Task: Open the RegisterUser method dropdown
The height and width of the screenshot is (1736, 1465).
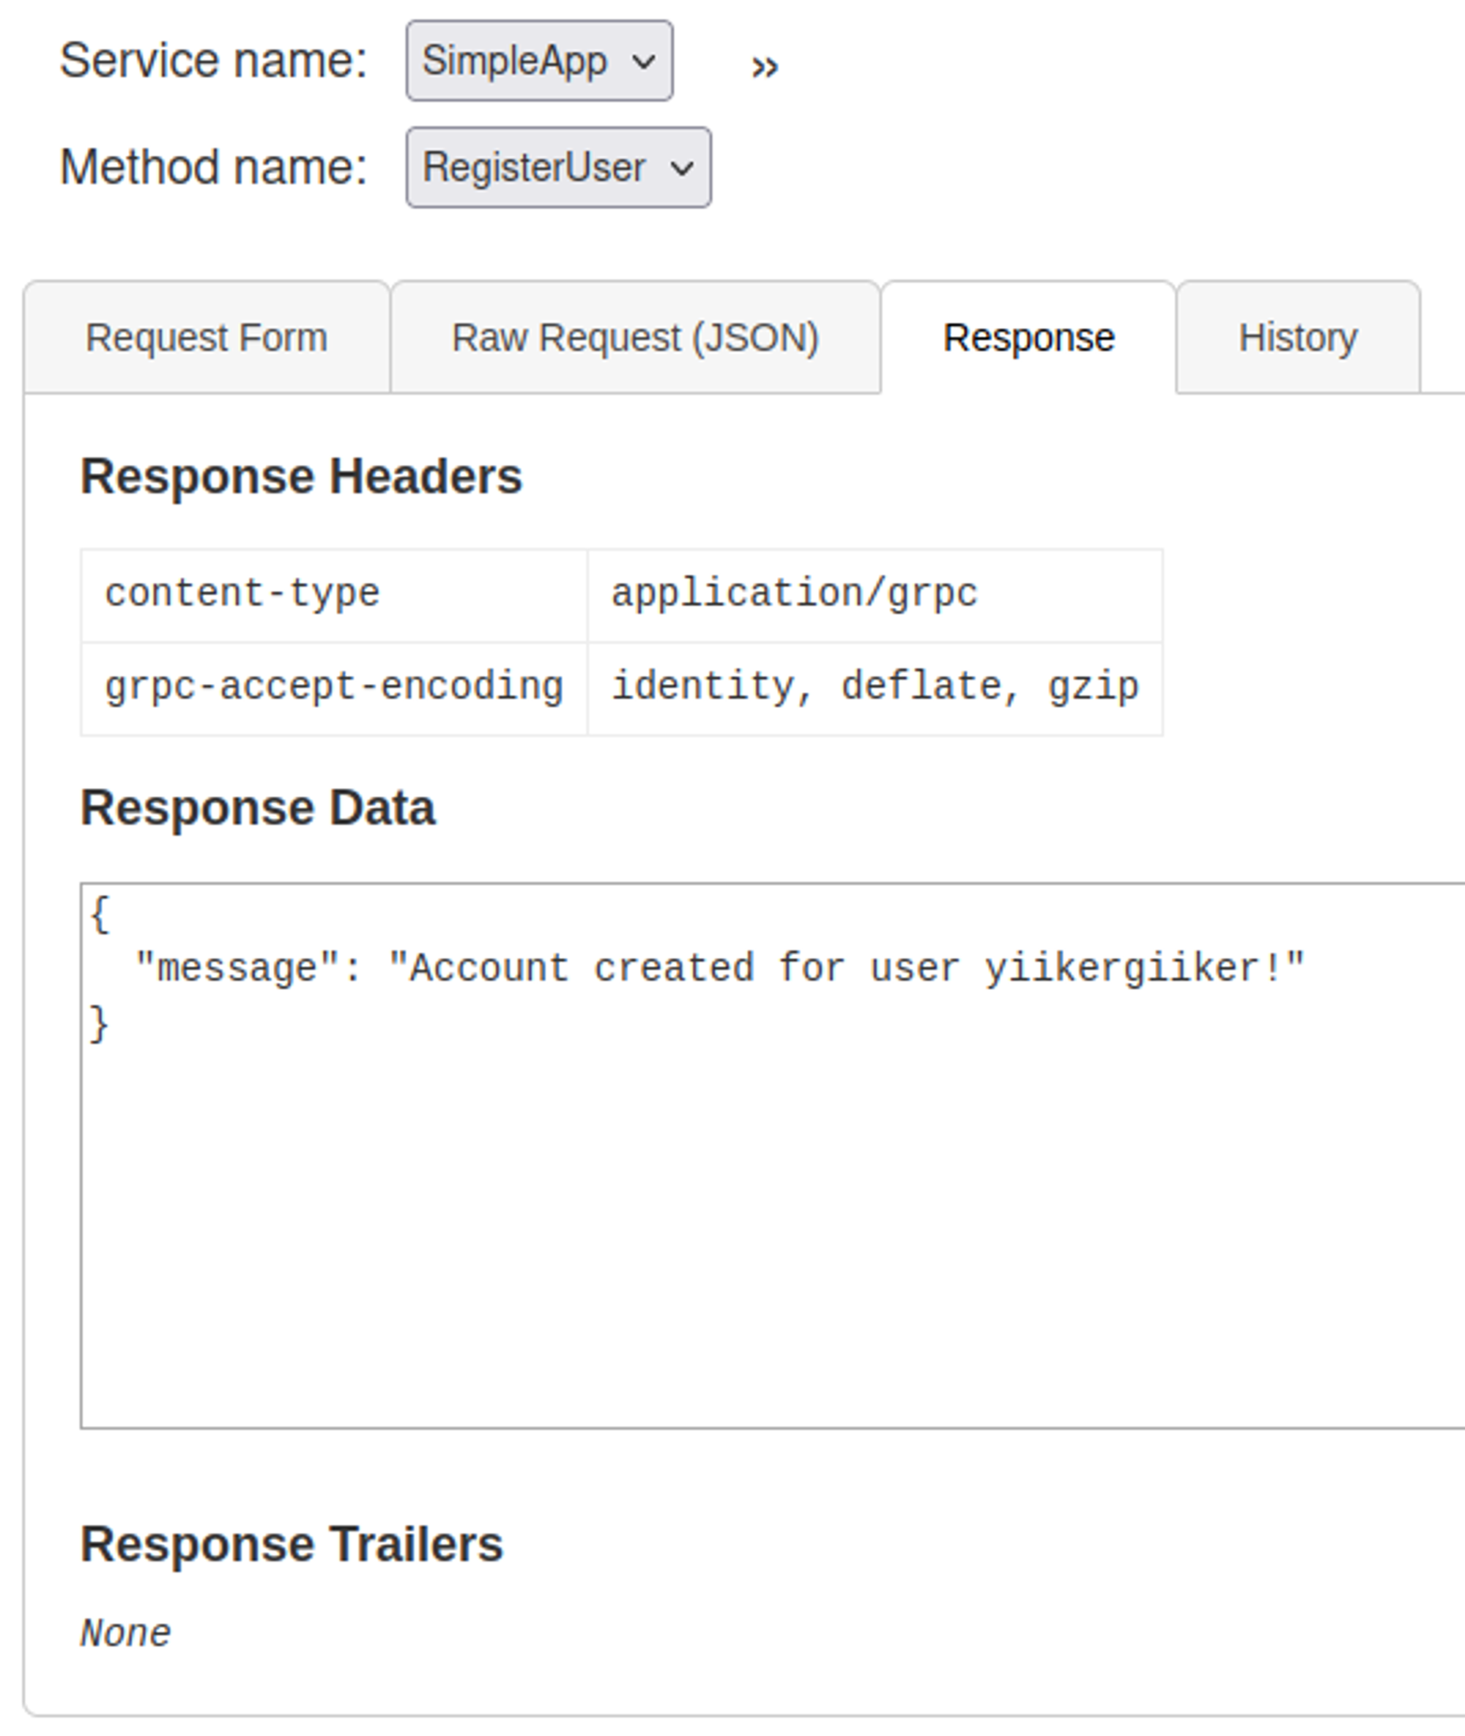Action: (558, 167)
